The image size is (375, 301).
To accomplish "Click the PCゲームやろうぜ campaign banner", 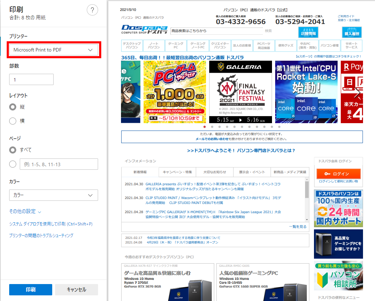I will tap(175, 92).
